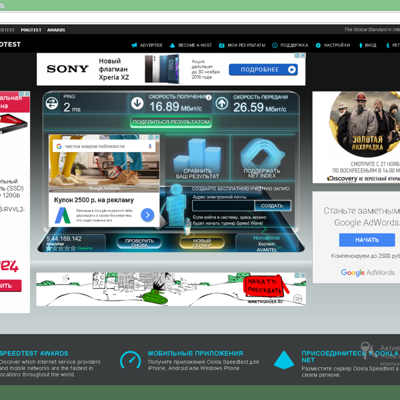Click the Настройки gear icon
Viewport: 400px width, 400px height.
[x=318, y=45]
